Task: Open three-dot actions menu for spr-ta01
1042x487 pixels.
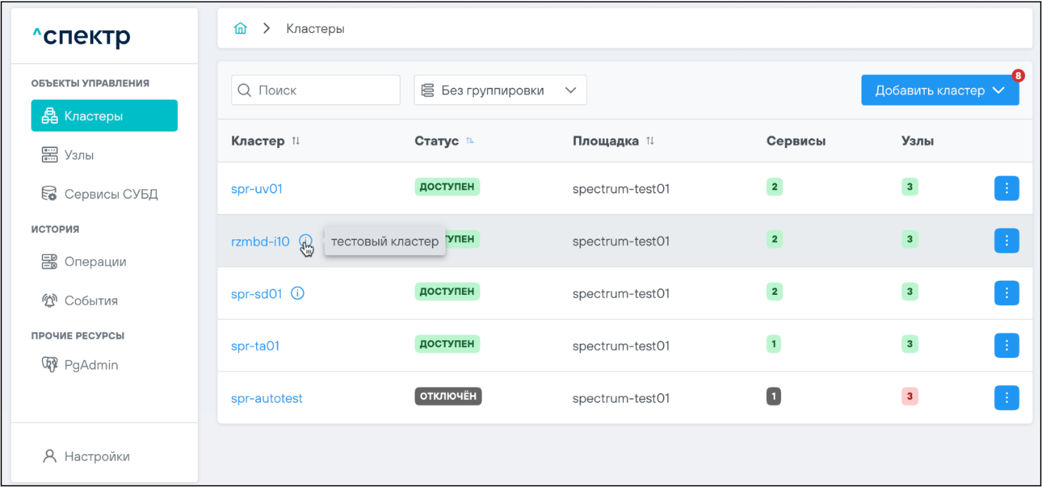Action: 1006,346
